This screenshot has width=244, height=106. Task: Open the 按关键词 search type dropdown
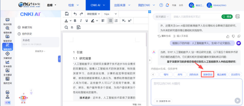[x=162, y=17]
